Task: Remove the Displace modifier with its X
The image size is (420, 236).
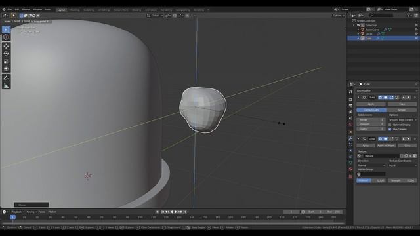Action: 415,139
